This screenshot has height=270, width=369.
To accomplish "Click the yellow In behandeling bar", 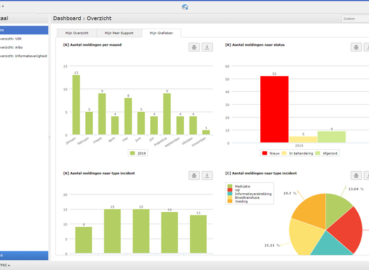I will point(303,140).
